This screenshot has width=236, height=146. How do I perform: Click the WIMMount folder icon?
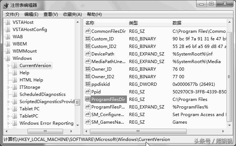coord(8,51)
